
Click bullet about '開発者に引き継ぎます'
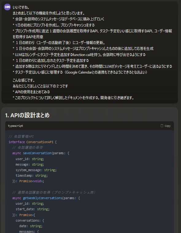[x=73, y=98]
